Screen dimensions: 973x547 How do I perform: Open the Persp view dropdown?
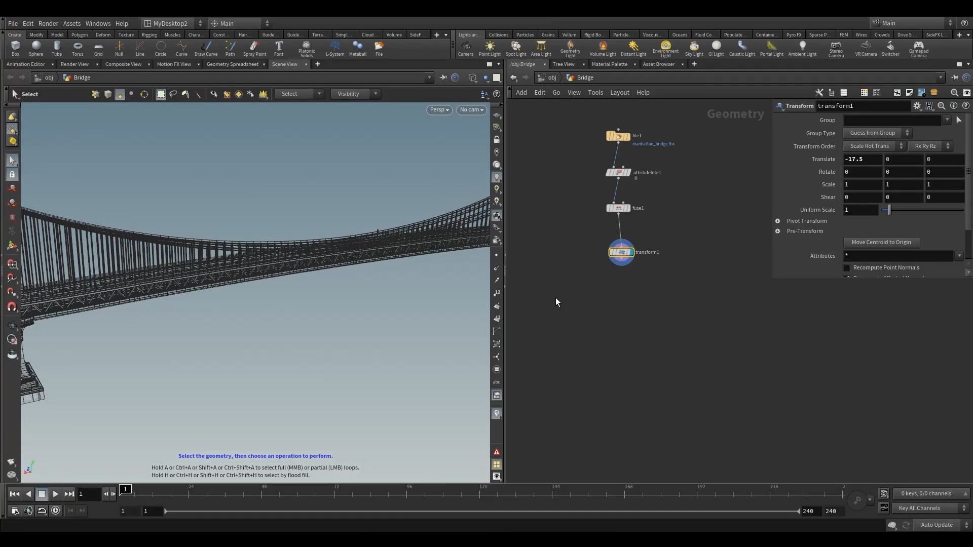click(439, 110)
